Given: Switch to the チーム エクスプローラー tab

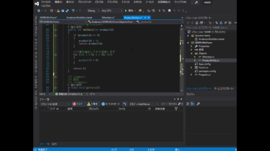Looking at the screenshot, I should click(224, 89).
